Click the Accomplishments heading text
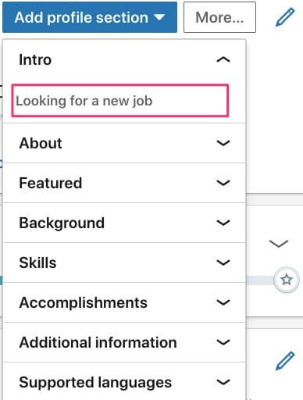 click(x=84, y=302)
